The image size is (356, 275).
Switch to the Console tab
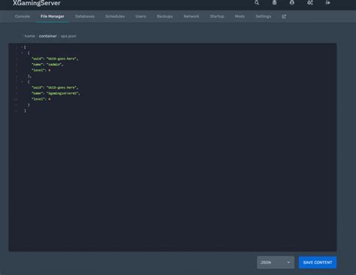click(23, 17)
